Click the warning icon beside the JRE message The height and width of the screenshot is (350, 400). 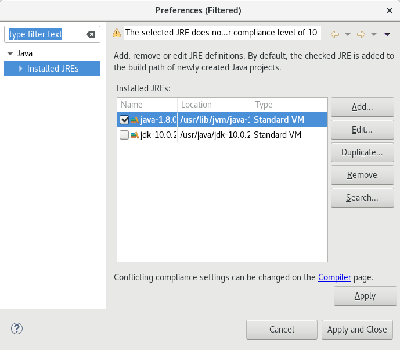tap(117, 33)
